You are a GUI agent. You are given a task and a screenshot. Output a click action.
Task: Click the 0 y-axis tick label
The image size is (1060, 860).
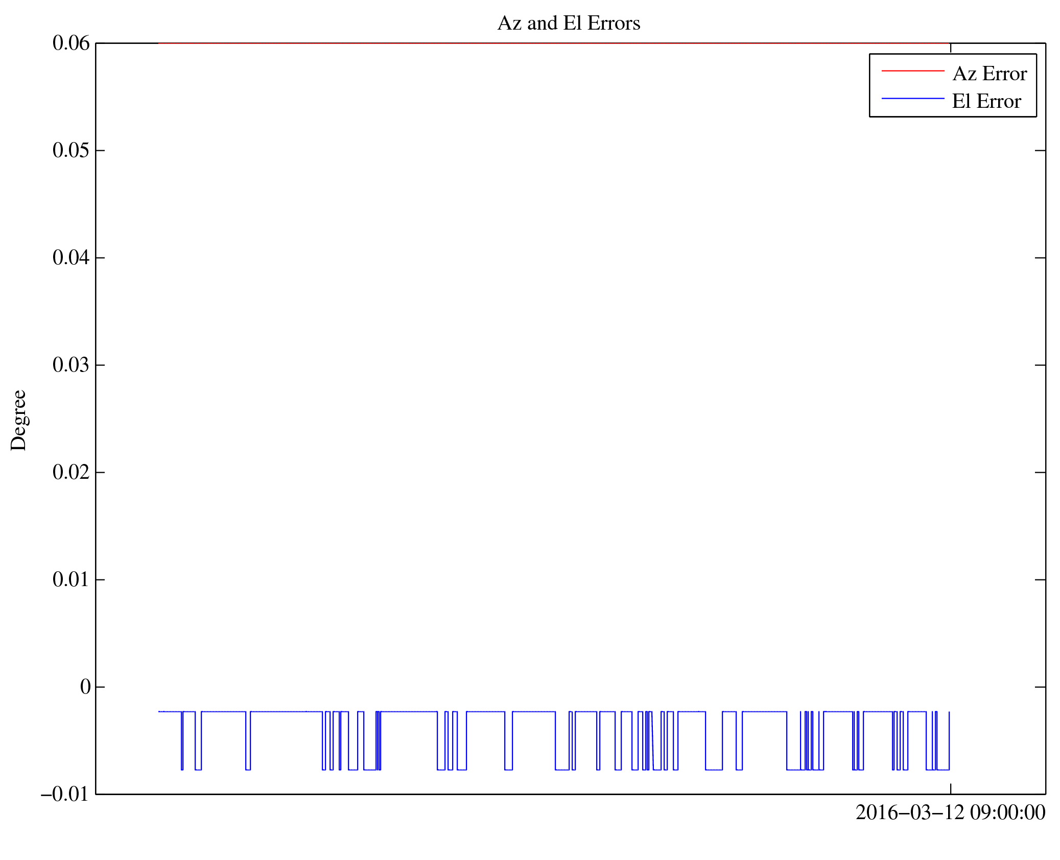[x=85, y=687]
